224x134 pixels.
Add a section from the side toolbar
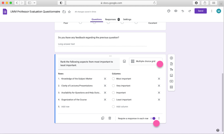(x=171, y=87)
